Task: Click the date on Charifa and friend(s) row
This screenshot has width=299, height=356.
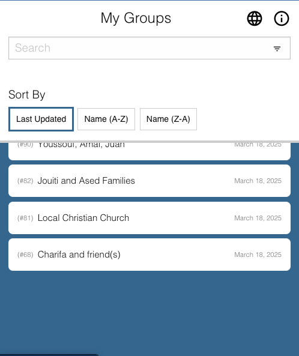Action: coord(258,255)
